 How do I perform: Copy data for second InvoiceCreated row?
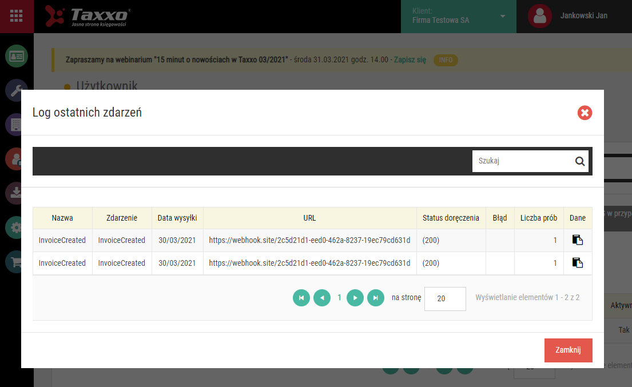click(x=577, y=263)
